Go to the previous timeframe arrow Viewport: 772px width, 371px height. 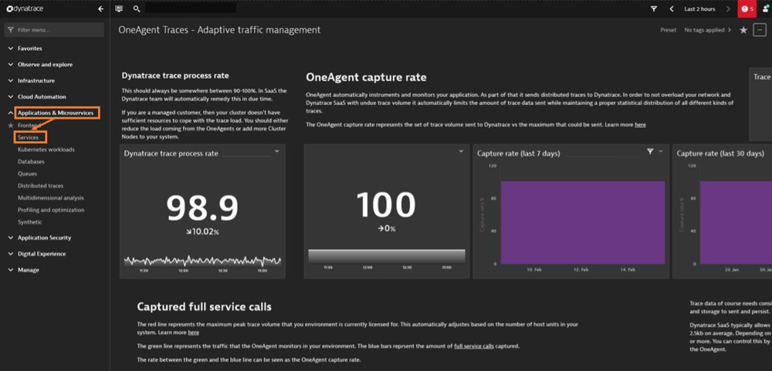(671, 8)
